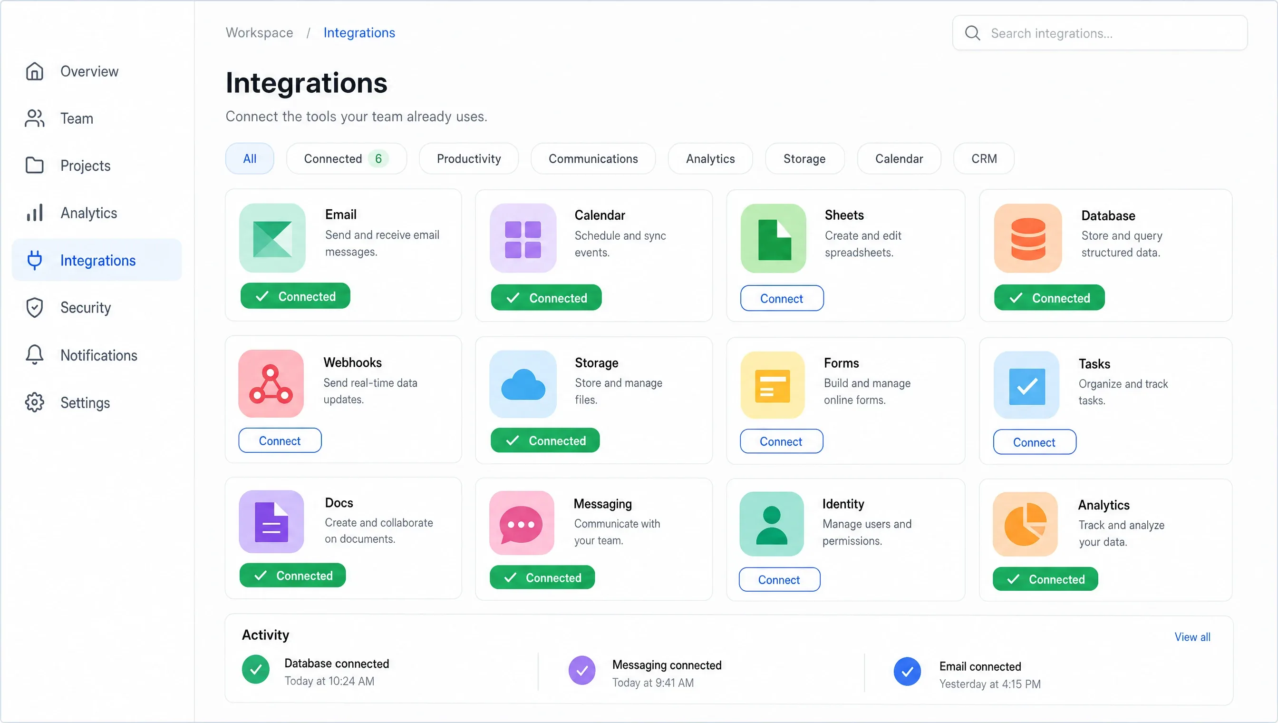This screenshot has width=1278, height=723.
Task: Click the Calendar purple grid icon
Action: 523,238
